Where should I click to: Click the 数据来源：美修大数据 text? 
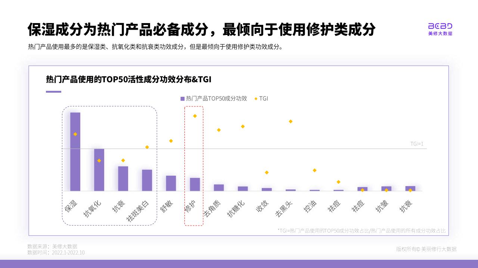click(x=52, y=246)
